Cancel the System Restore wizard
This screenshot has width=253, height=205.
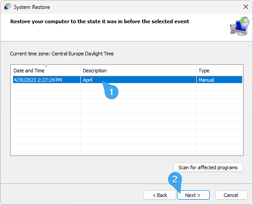coord(231,195)
